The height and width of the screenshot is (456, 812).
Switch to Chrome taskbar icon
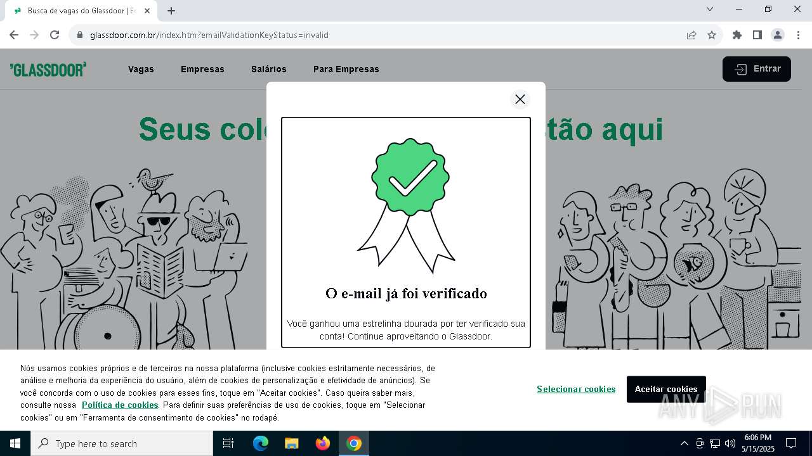pyautogui.click(x=354, y=443)
